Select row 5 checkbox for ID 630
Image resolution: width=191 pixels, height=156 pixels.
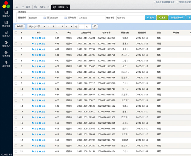click(16, 61)
